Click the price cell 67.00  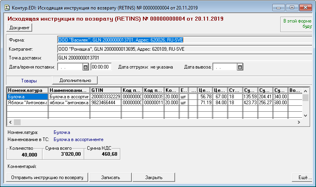220,97
